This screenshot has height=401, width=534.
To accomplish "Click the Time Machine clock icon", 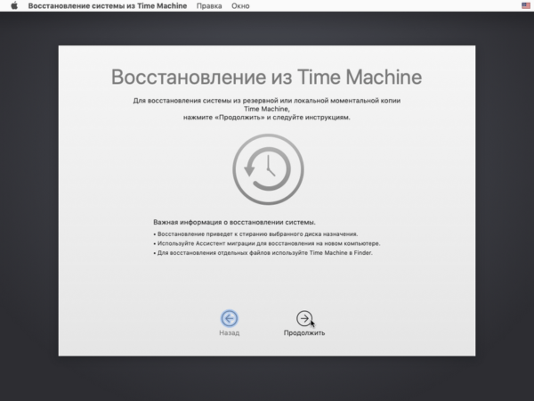I will click(268, 169).
